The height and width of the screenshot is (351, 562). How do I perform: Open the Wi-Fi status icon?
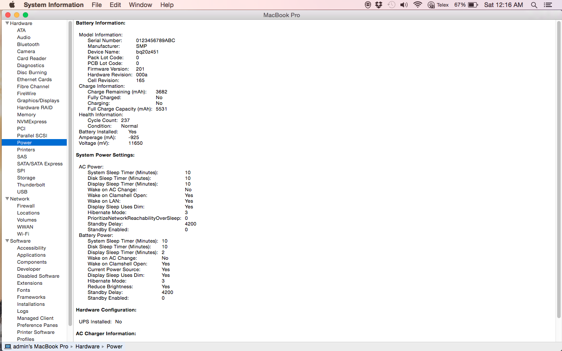click(x=418, y=5)
